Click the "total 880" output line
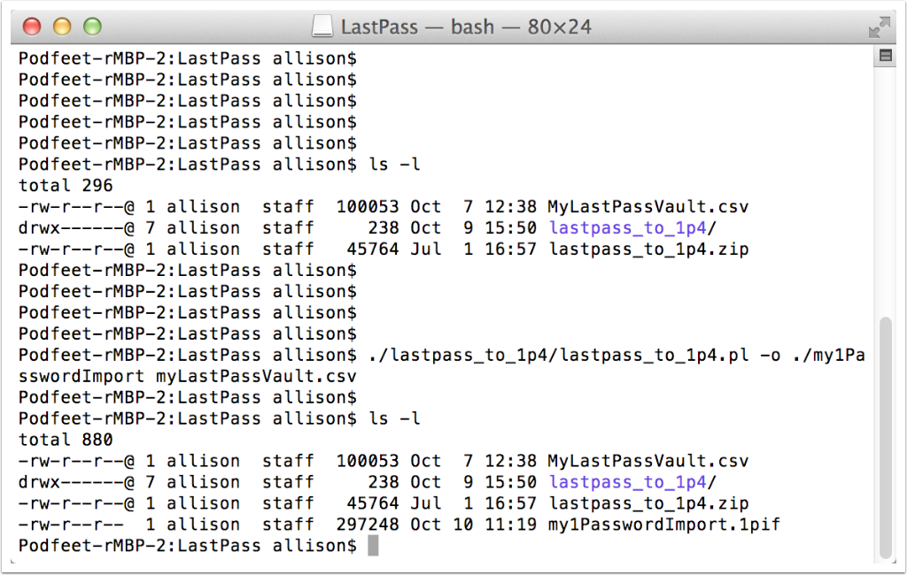This screenshot has height=575, width=907. tap(66, 440)
